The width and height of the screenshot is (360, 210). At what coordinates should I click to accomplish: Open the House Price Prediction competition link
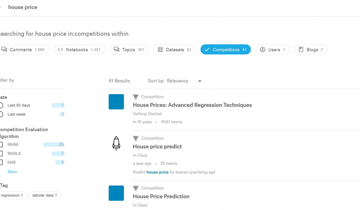[161, 196]
